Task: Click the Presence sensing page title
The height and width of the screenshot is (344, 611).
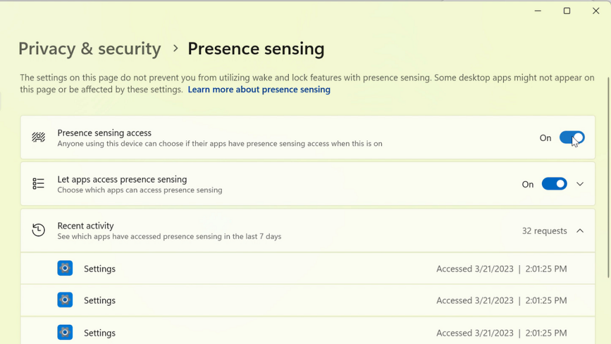Action: pyautogui.click(x=256, y=48)
